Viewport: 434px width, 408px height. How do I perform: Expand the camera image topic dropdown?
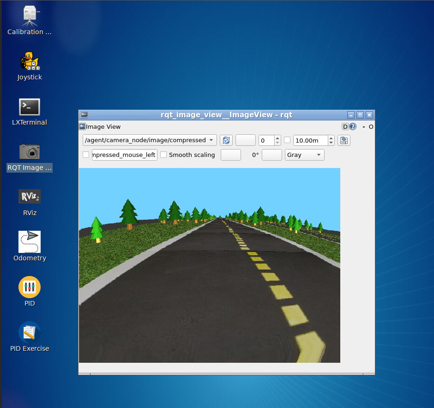[150, 140]
